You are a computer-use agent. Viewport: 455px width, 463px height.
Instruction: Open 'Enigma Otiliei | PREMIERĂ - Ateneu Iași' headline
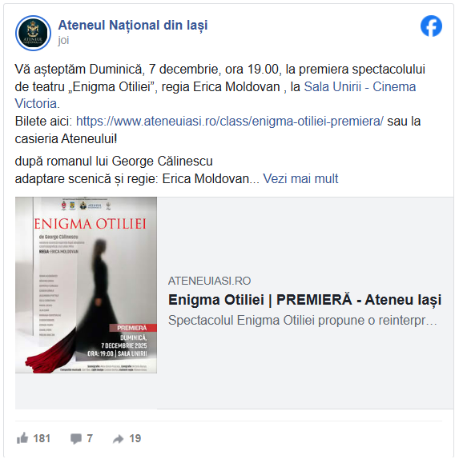[x=304, y=300]
